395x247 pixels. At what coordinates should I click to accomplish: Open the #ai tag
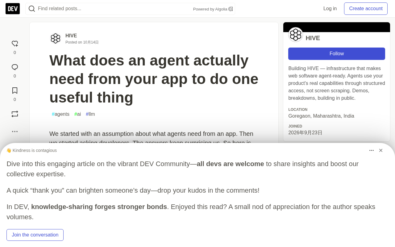click(x=77, y=114)
